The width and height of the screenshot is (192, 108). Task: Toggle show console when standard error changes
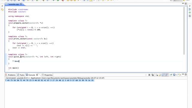pos(166,75)
